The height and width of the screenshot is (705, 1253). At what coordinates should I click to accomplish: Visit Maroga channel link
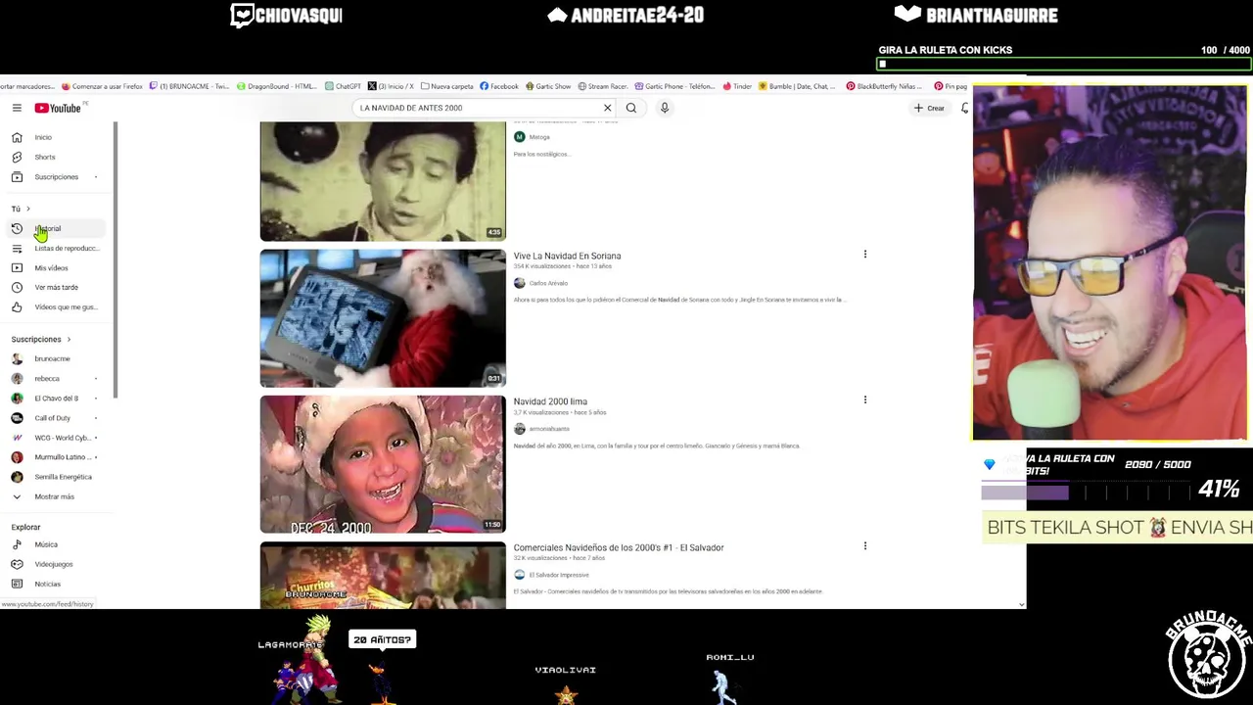539,137
